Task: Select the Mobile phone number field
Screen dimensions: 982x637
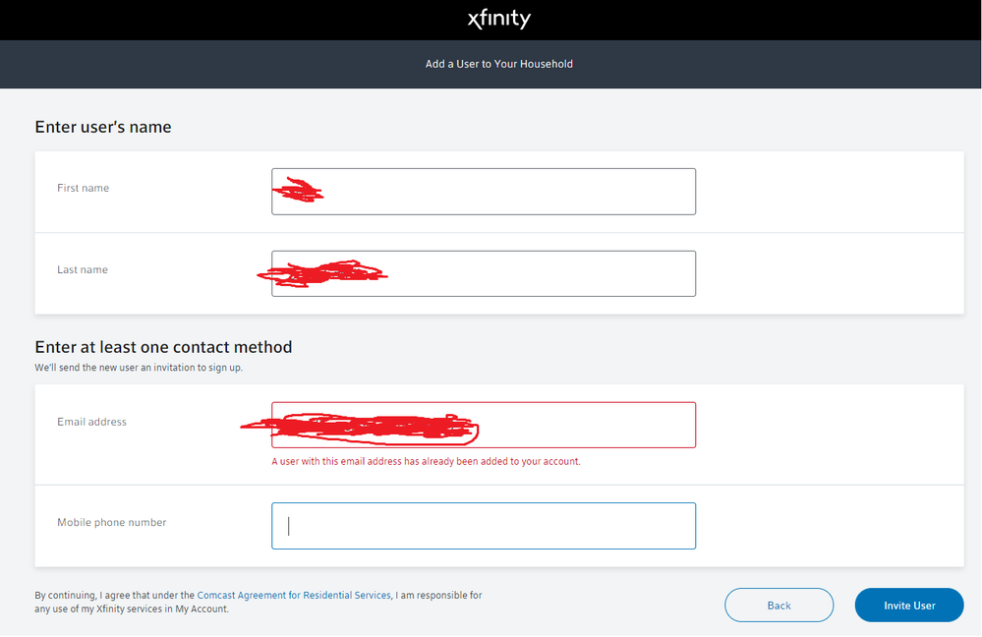Action: 484,526
